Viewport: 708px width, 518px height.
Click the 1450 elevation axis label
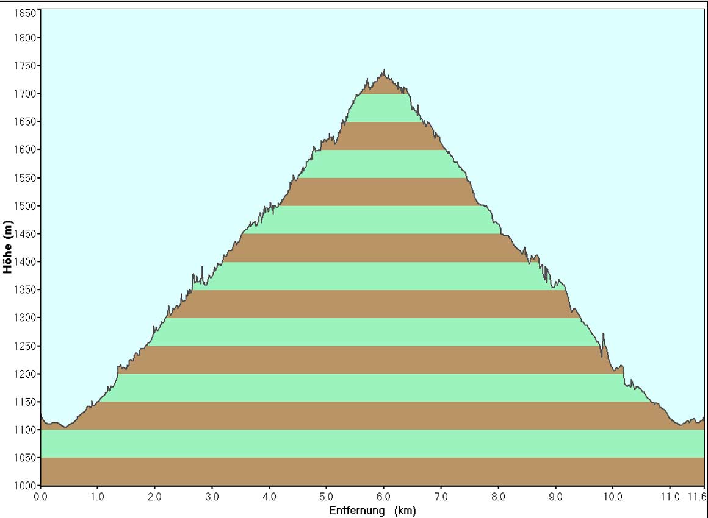pos(25,234)
